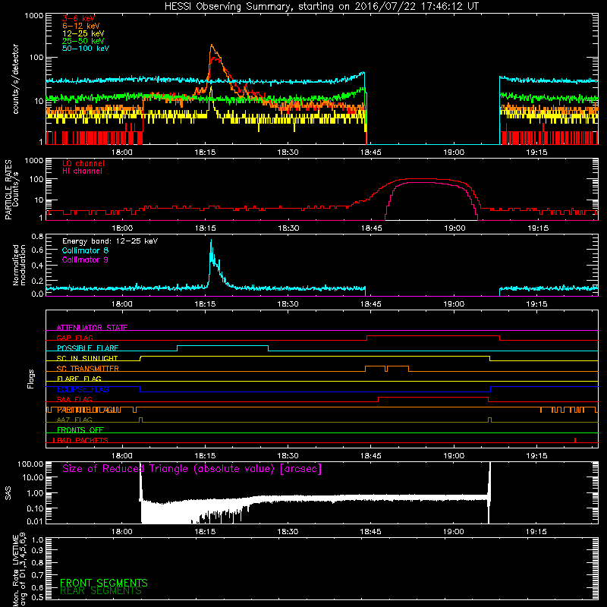
Task: Select the LO channel legend label
Action: (x=83, y=163)
